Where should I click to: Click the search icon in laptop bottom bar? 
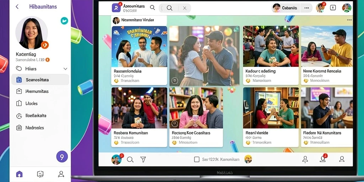(x=130, y=160)
